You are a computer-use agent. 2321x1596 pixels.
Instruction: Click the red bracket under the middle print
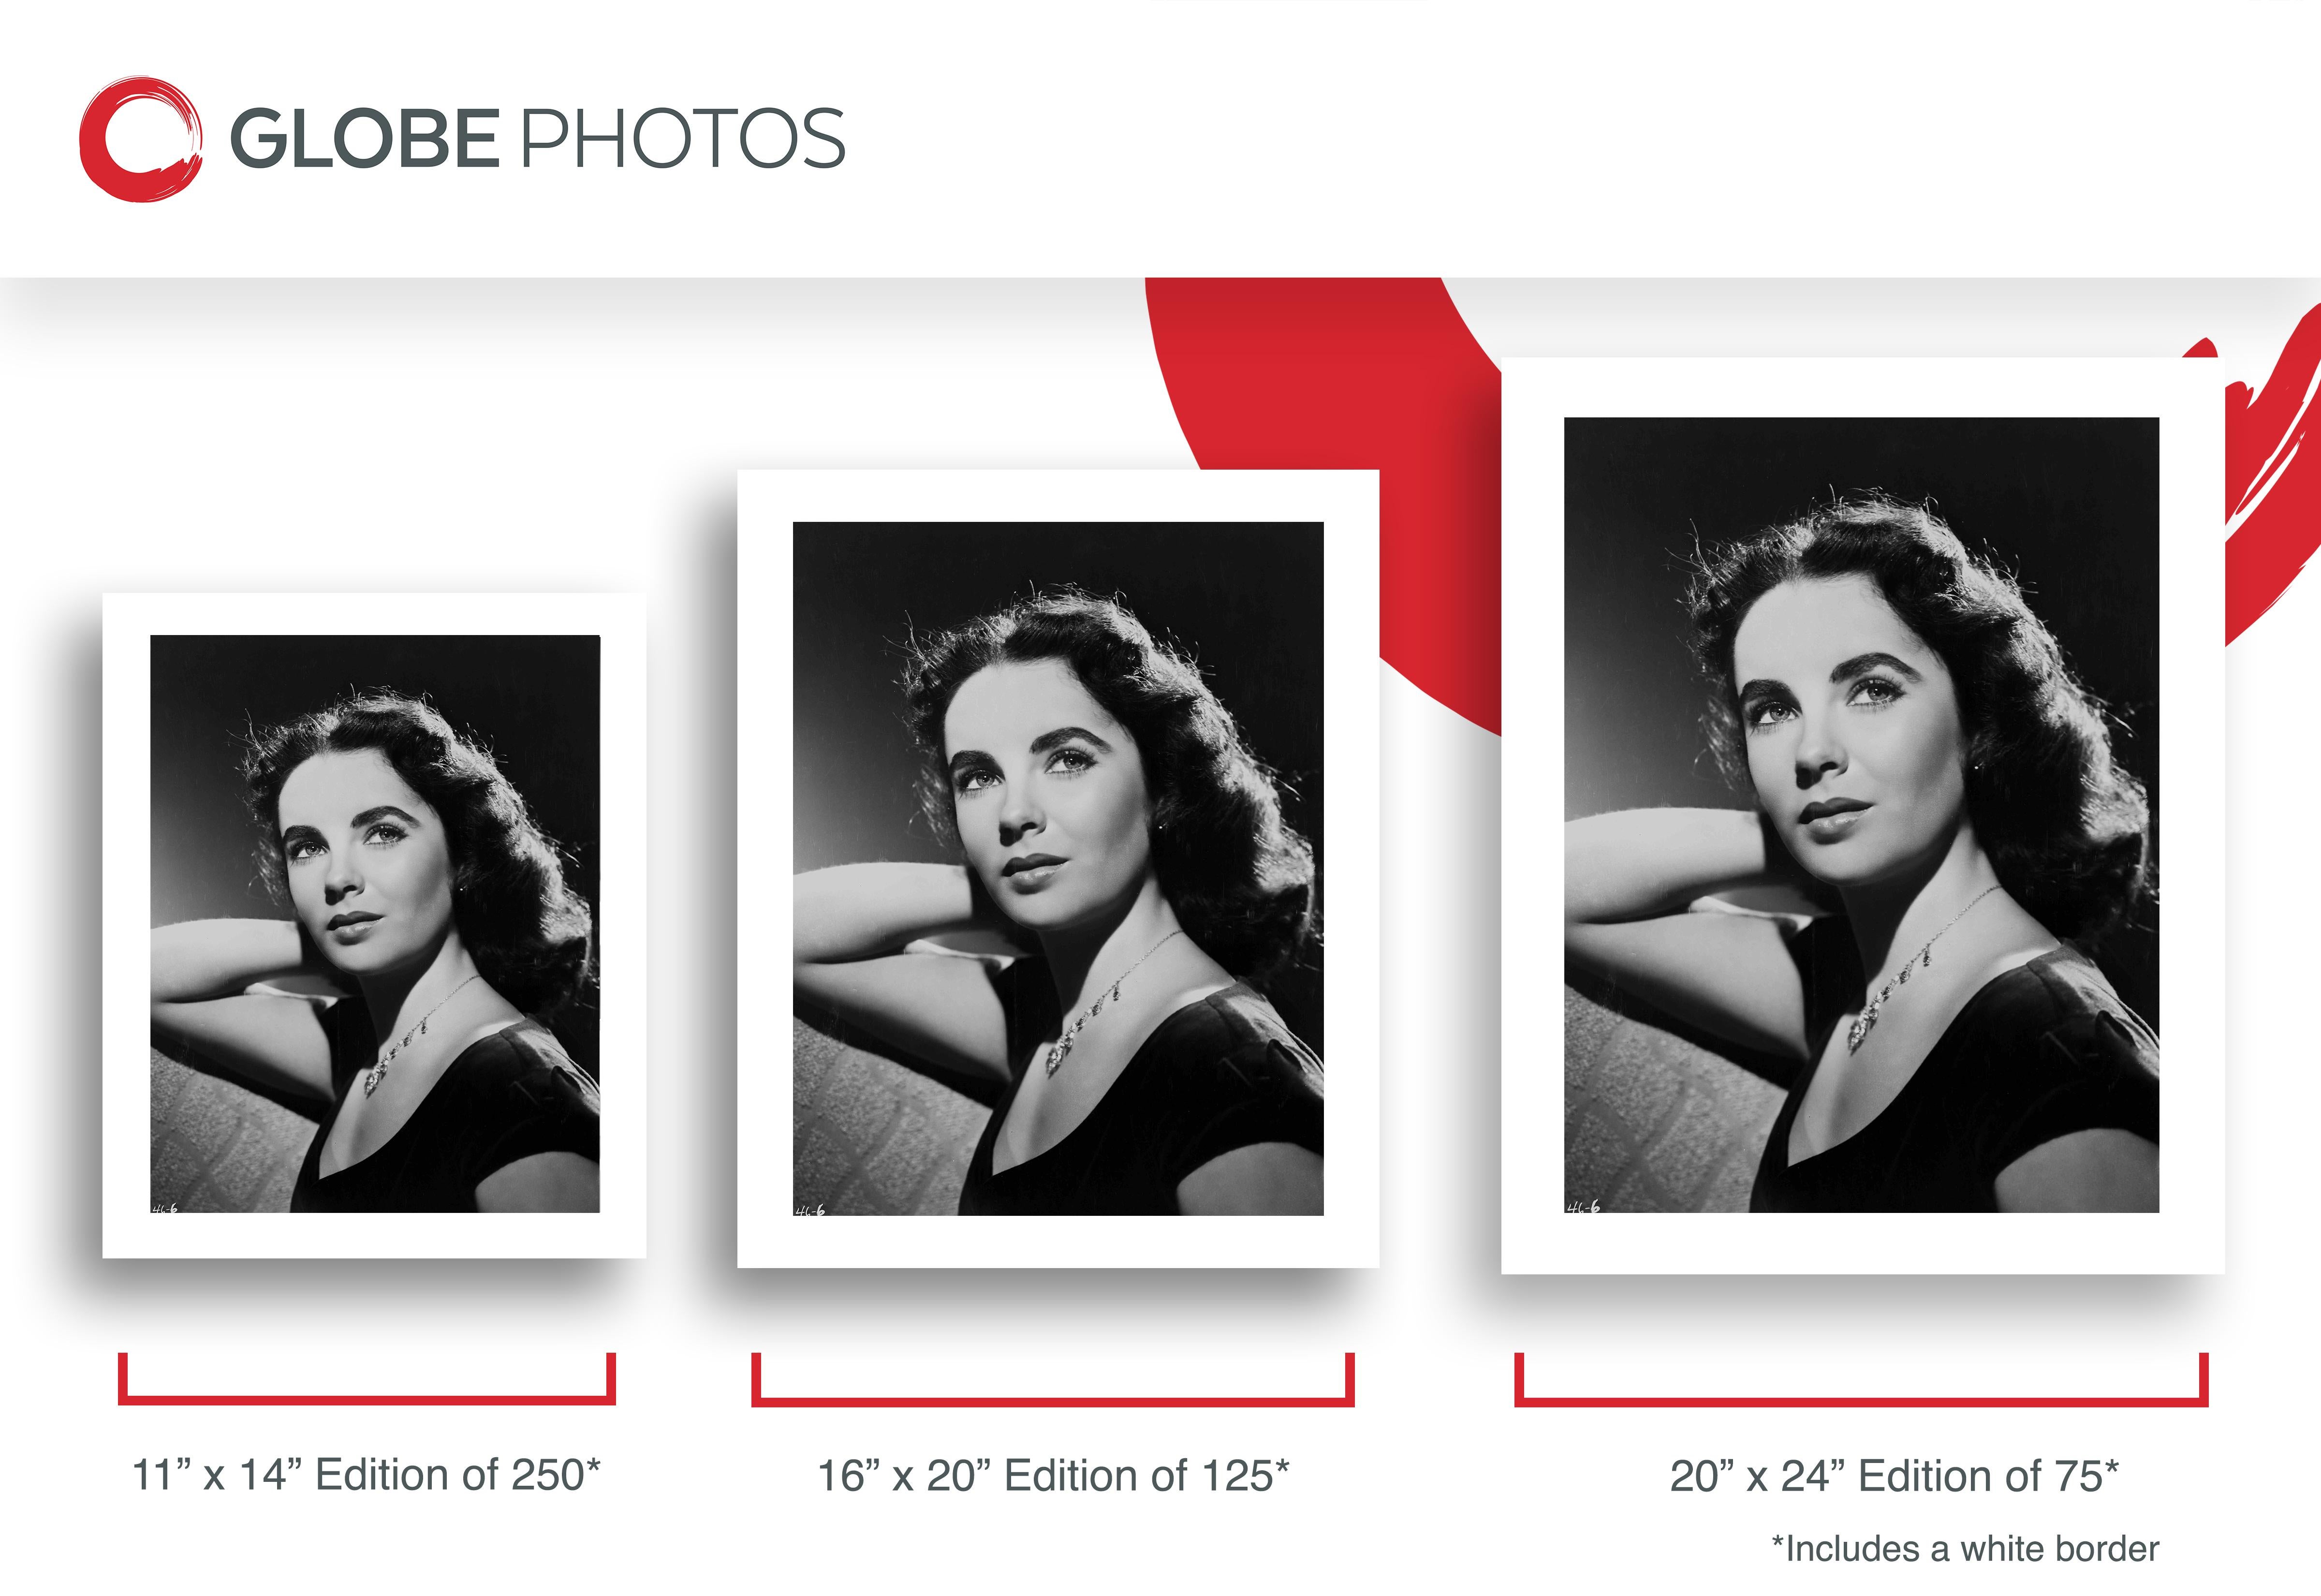point(1053,1399)
